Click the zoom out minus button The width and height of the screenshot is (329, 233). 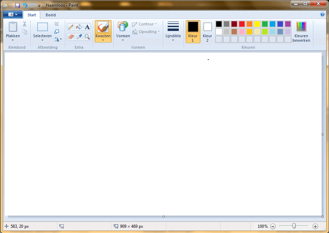273,226
